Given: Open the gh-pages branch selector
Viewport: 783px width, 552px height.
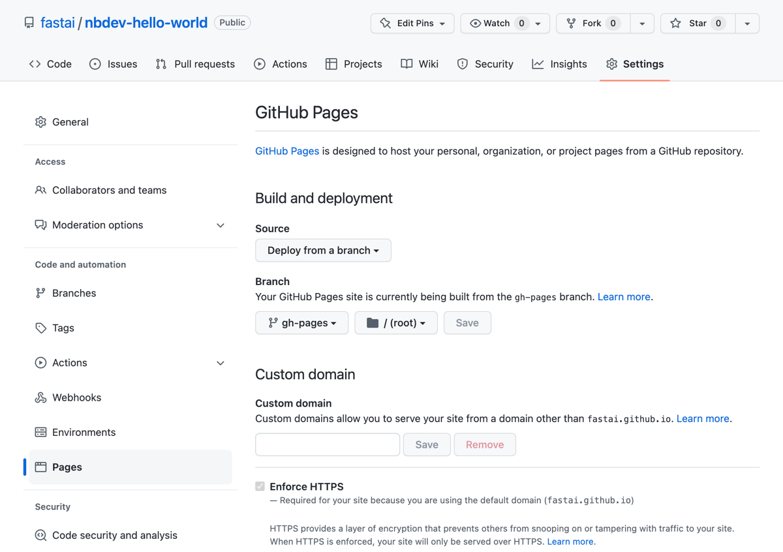Looking at the screenshot, I should click(x=301, y=323).
